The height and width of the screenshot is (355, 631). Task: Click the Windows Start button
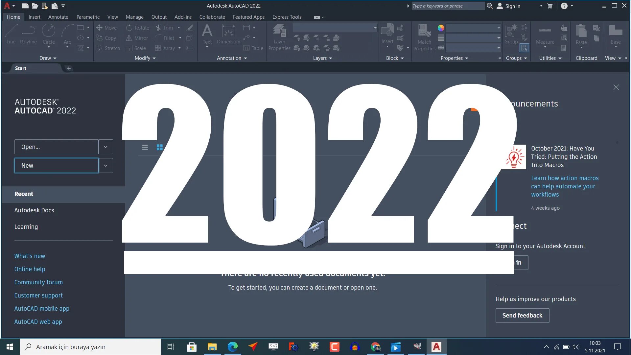tap(10, 347)
